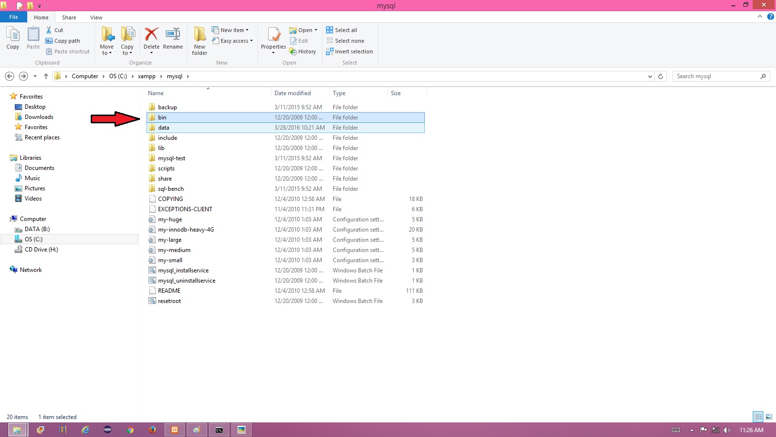The image size is (776, 437).
Task: Expand the New item dropdown
Action: point(230,30)
